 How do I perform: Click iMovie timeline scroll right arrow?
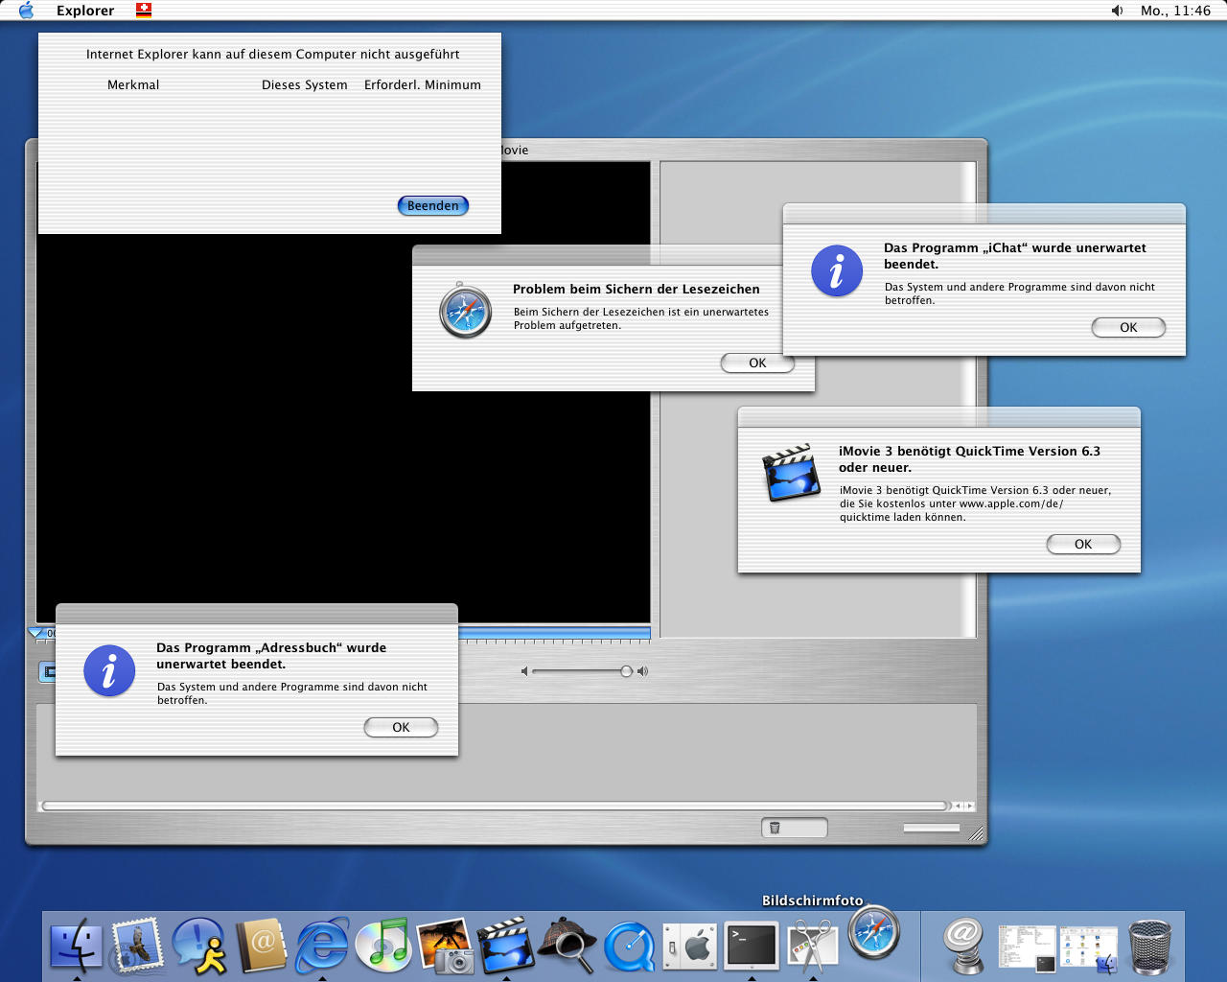pos(970,806)
